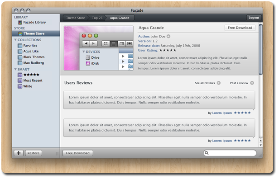Select the Theme Store icon in sidebar
Screen dimensions: 279x179
pos(20,33)
